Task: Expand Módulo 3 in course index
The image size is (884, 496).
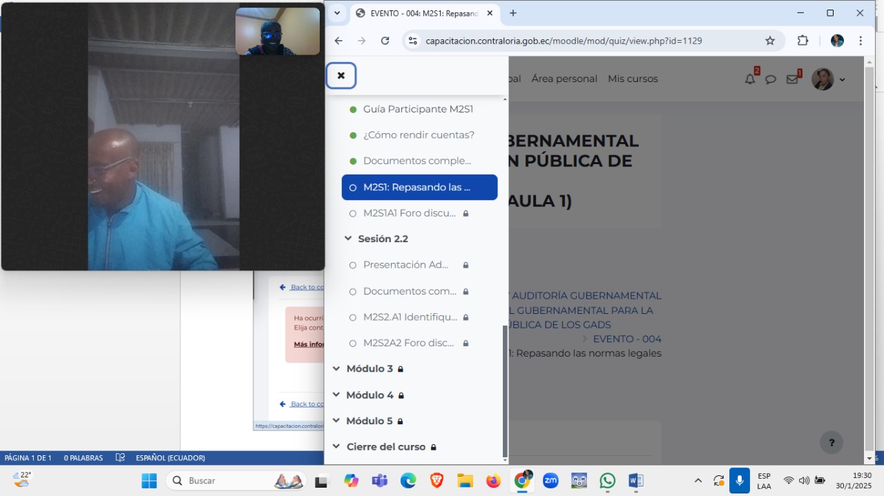Action: [336, 369]
